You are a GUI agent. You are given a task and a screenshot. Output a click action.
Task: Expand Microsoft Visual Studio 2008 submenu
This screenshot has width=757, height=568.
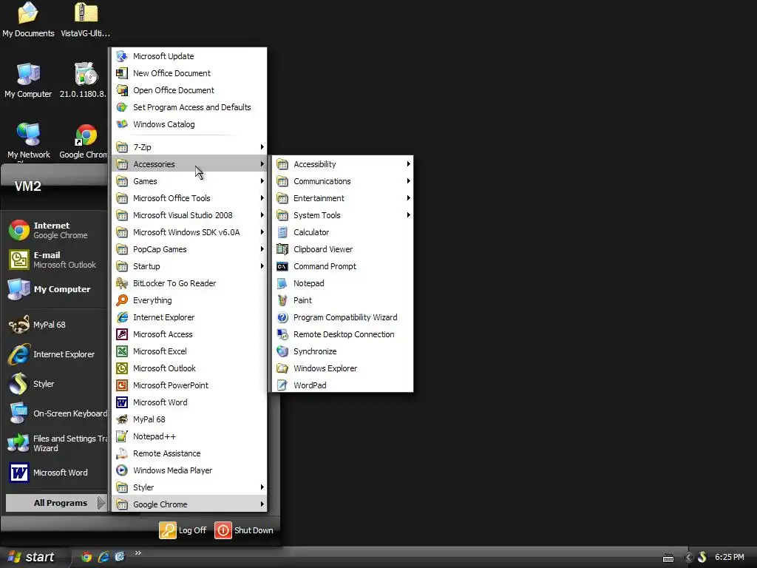pos(189,215)
